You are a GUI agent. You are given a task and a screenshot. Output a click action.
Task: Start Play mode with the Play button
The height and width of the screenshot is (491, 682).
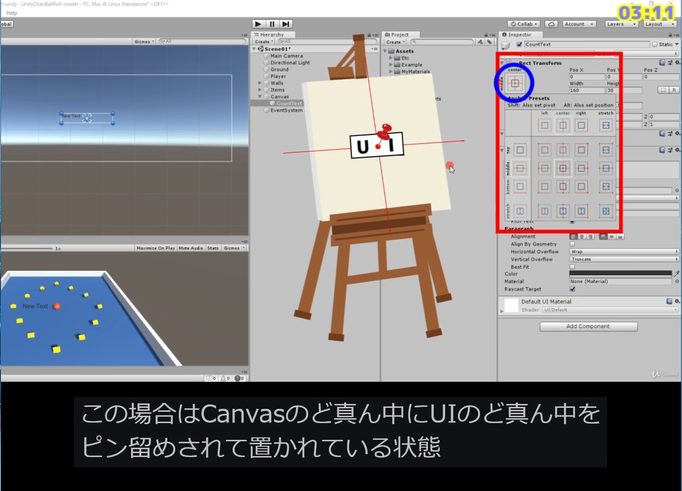click(259, 24)
